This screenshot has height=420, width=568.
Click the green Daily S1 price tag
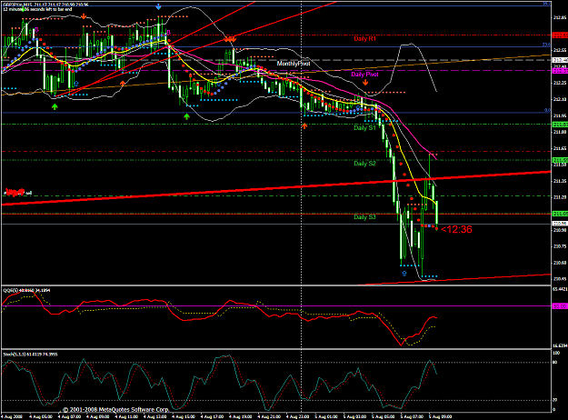[560, 125]
